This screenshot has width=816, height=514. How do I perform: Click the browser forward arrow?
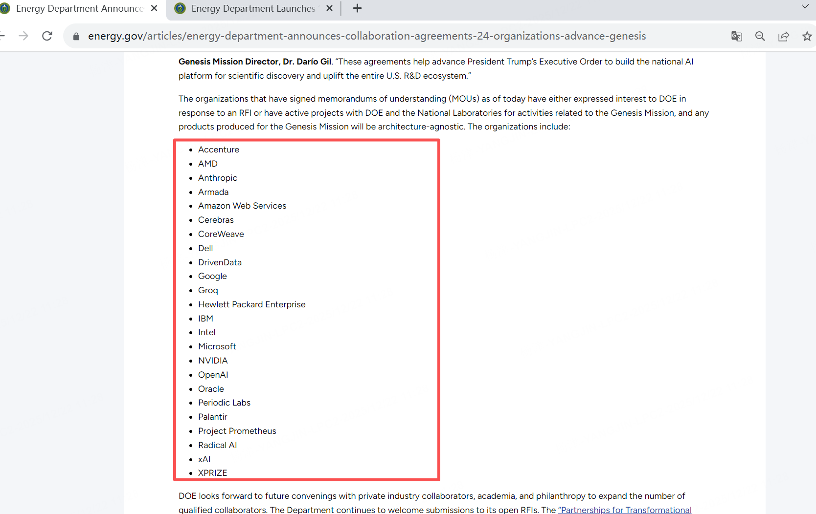[x=23, y=36]
